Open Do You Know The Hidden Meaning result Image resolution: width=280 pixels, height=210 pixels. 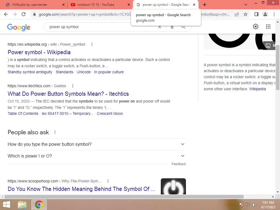(x=81, y=189)
